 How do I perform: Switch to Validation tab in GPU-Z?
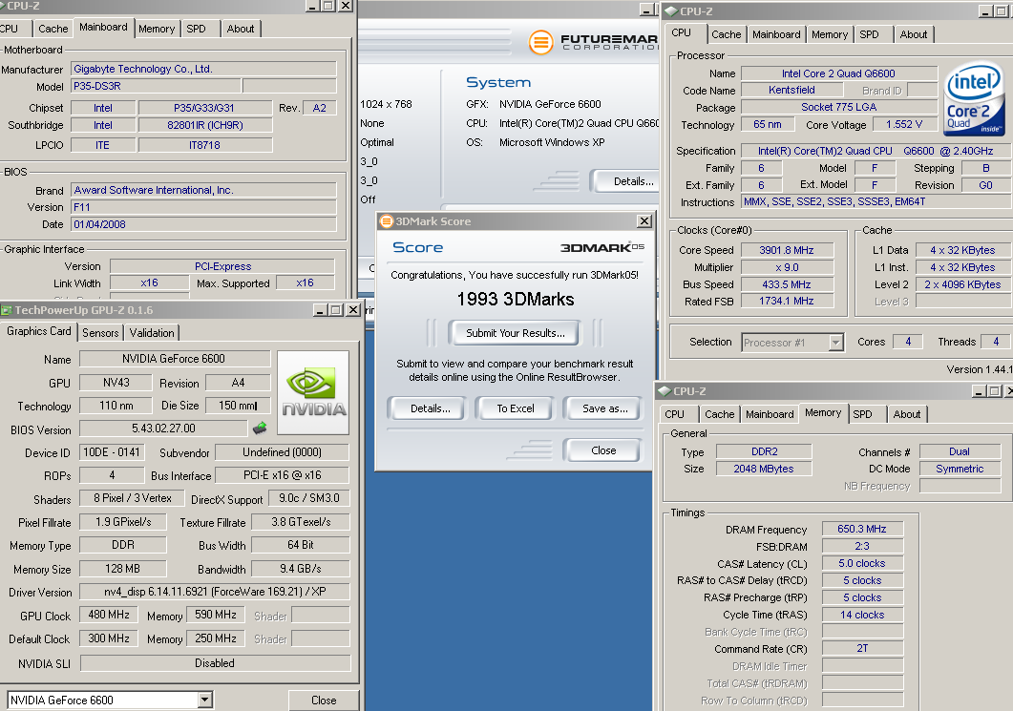[152, 332]
